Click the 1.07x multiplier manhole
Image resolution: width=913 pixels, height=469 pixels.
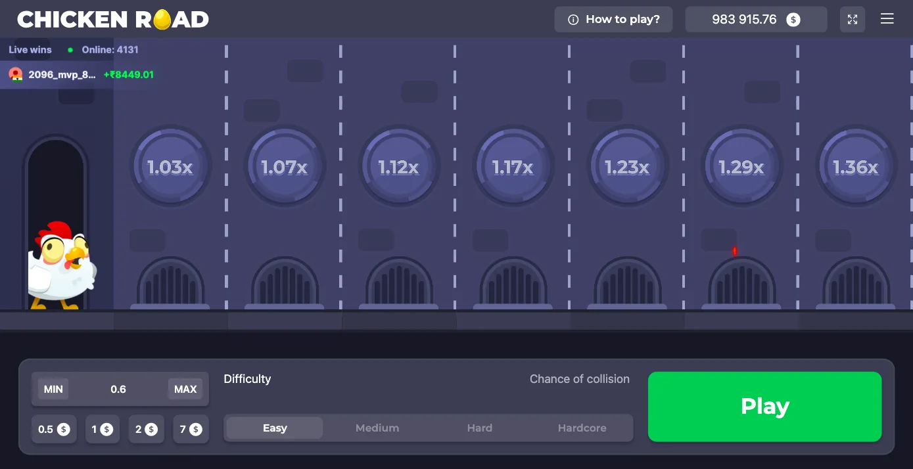pyautogui.click(x=285, y=167)
